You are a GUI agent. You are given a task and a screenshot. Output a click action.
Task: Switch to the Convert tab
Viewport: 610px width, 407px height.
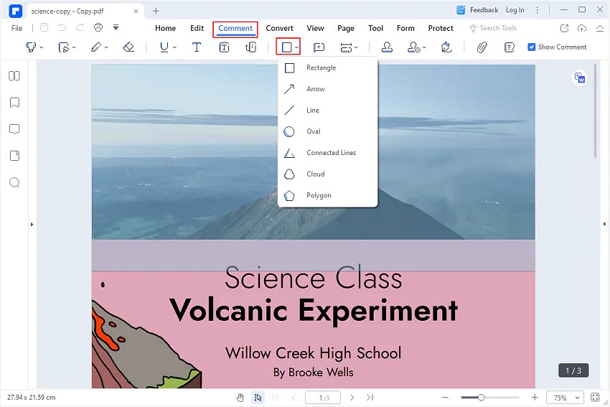[279, 28]
